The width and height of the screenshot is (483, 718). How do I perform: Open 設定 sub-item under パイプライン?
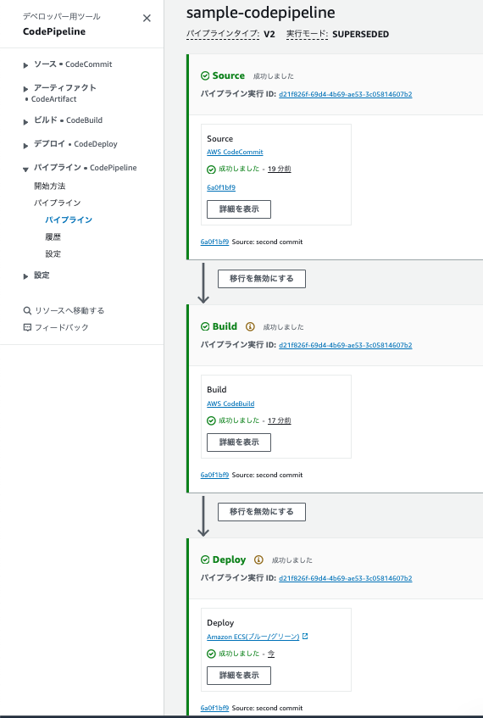[53, 253]
